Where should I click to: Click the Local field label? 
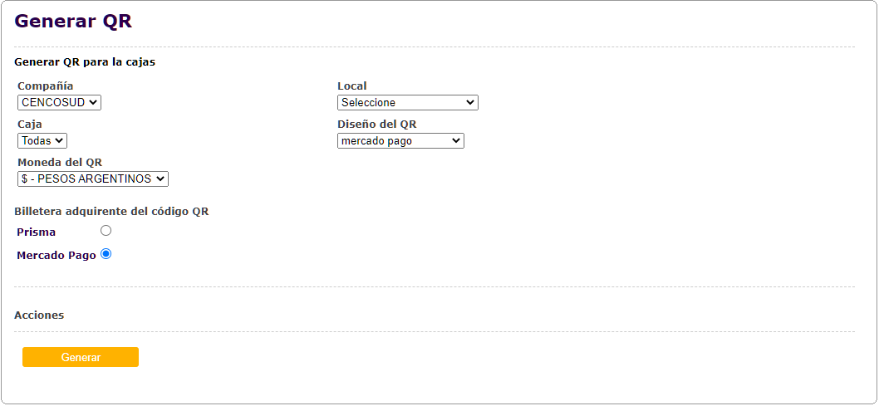(351, 86)
